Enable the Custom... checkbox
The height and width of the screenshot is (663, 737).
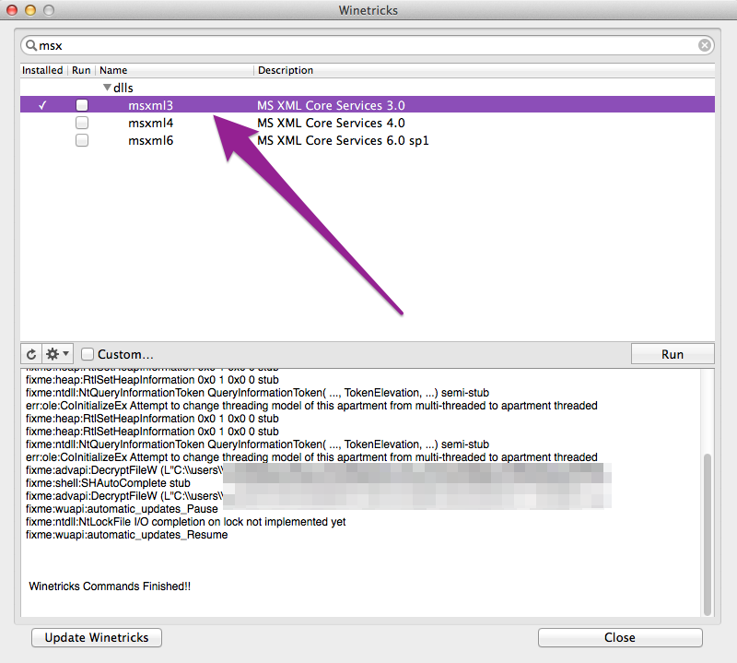(x=88, y=354)
